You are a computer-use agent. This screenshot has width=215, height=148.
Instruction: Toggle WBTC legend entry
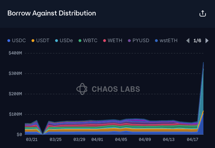(88, 40)
